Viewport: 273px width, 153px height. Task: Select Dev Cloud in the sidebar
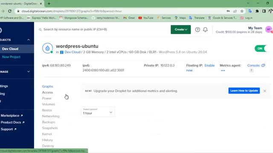click(10, 49)
